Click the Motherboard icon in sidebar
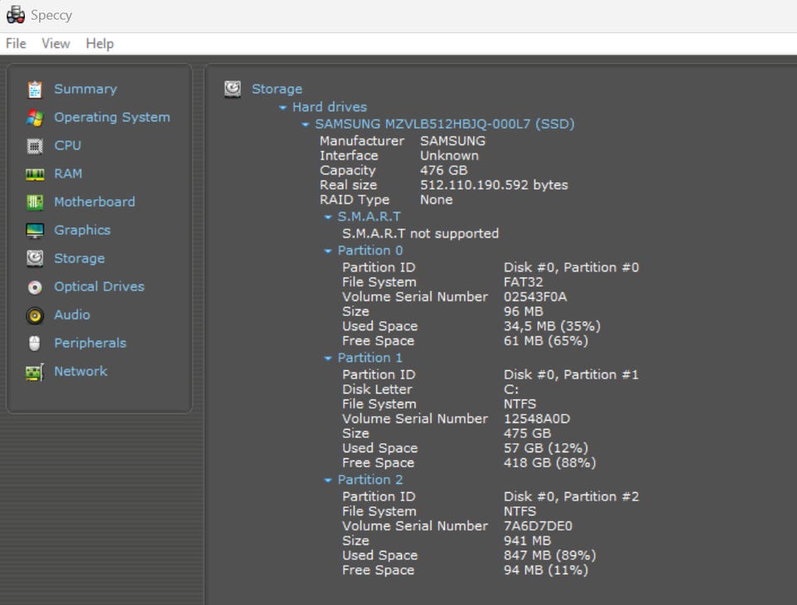797x605 pixels. [x=34, y=202]
